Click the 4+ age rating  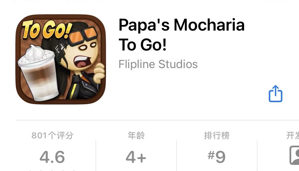(x=136, y=157)
